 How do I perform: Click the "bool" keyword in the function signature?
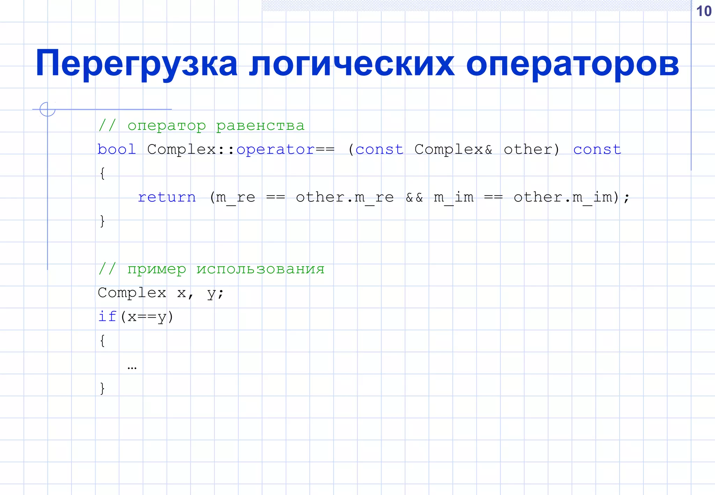coord(117,149)
